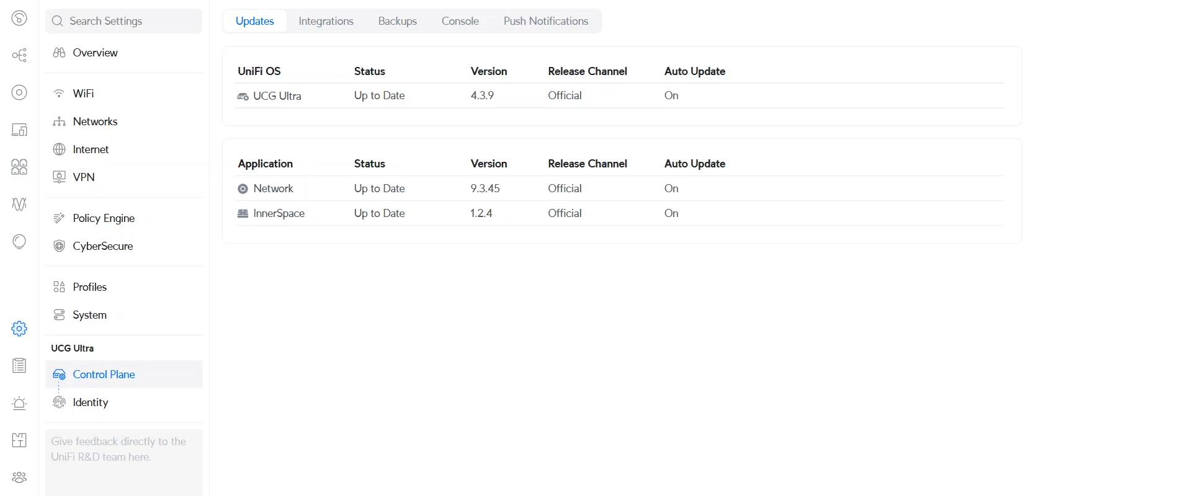Open WiFi settings in sidebar
This screenshot has width=1191, height=496.
pyautogui.click(x=83, y=94)
